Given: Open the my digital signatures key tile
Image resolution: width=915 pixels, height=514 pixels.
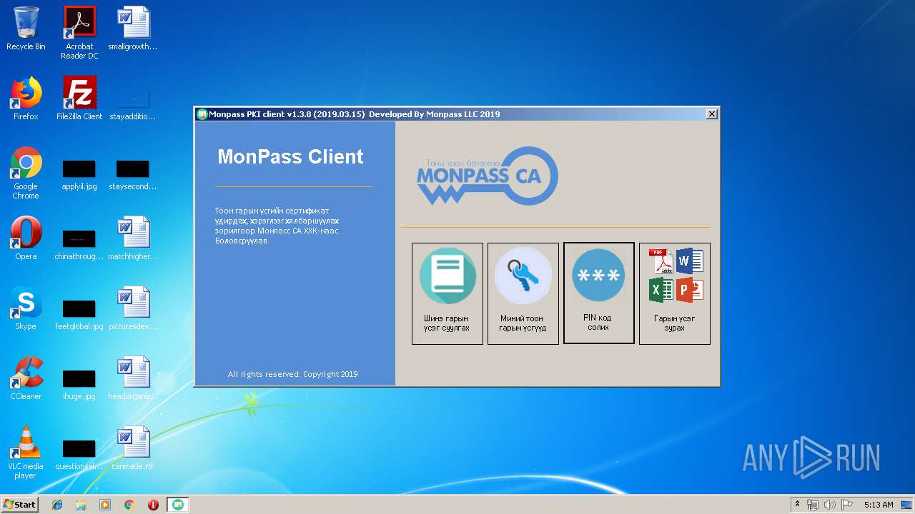Looking at the screenshot, I should click(x=523, y=293).
